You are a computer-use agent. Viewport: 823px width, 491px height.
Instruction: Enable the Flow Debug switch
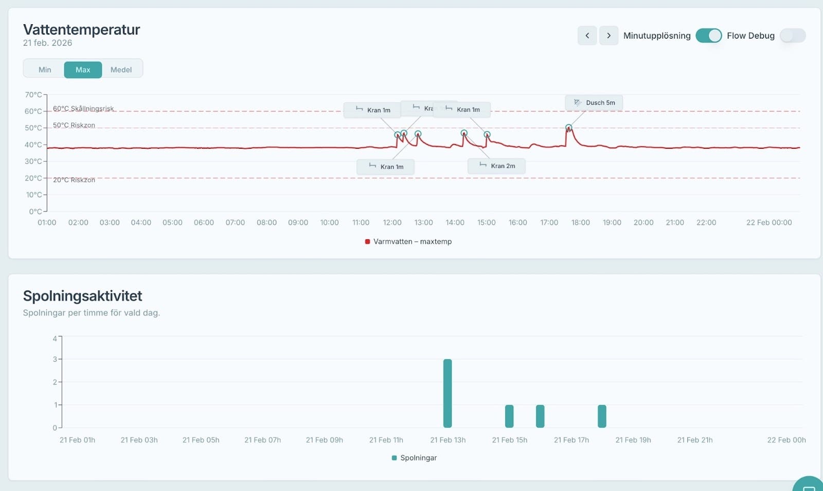pyautogui.click(x=792, y=36)
